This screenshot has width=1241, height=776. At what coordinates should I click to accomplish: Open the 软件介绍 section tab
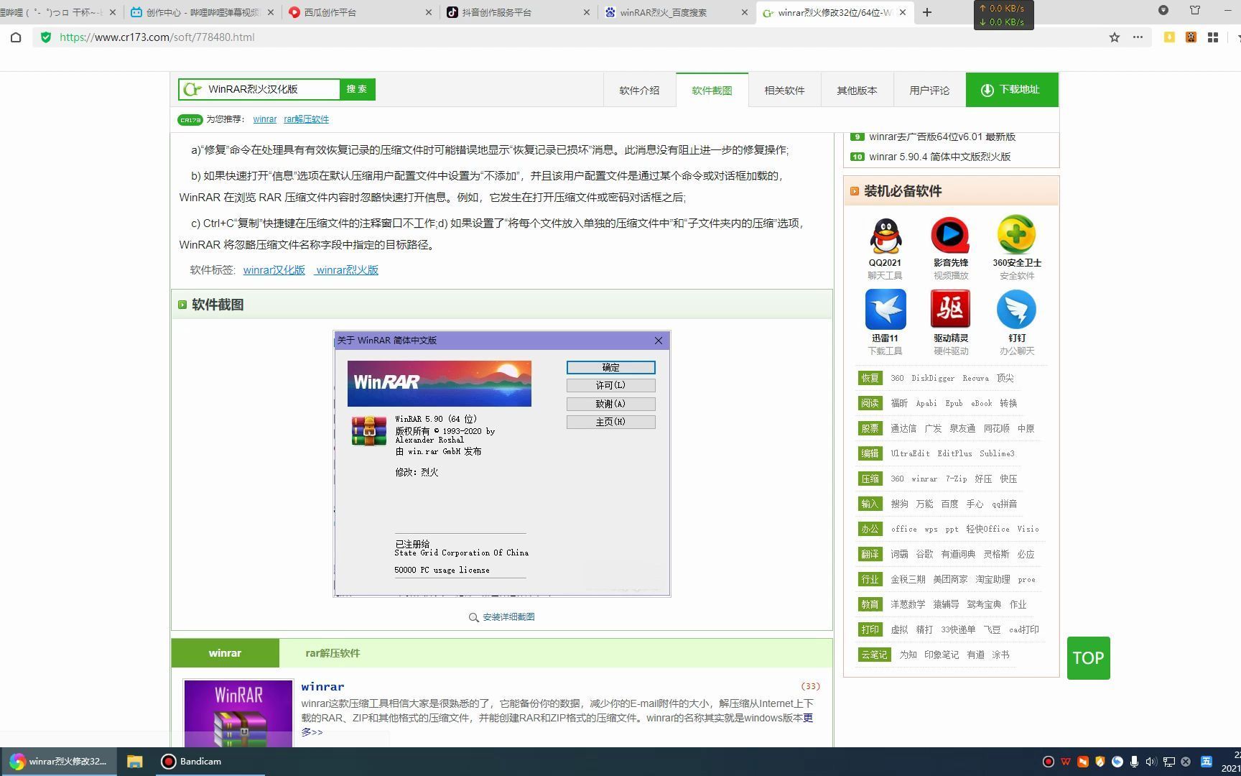click(639, 91)
